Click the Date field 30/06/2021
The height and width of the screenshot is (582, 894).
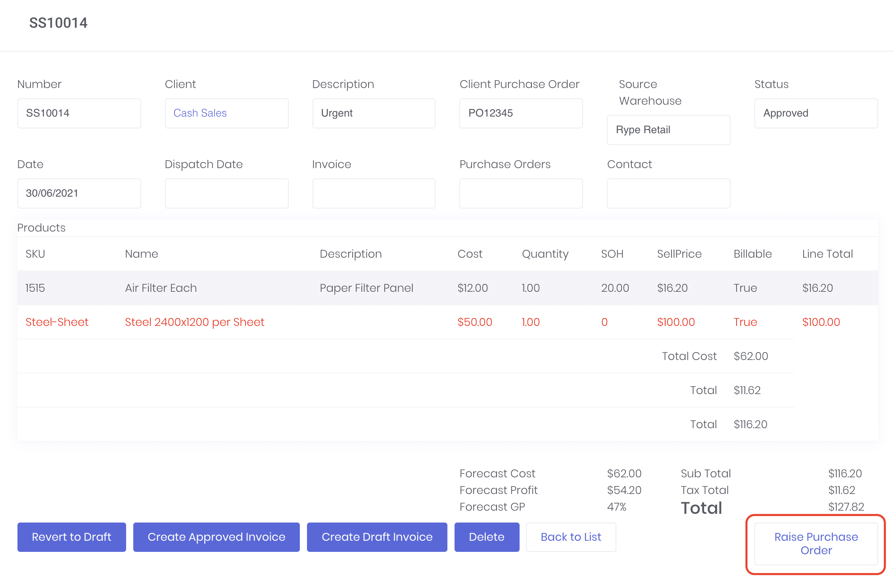(x=79, y=193)
